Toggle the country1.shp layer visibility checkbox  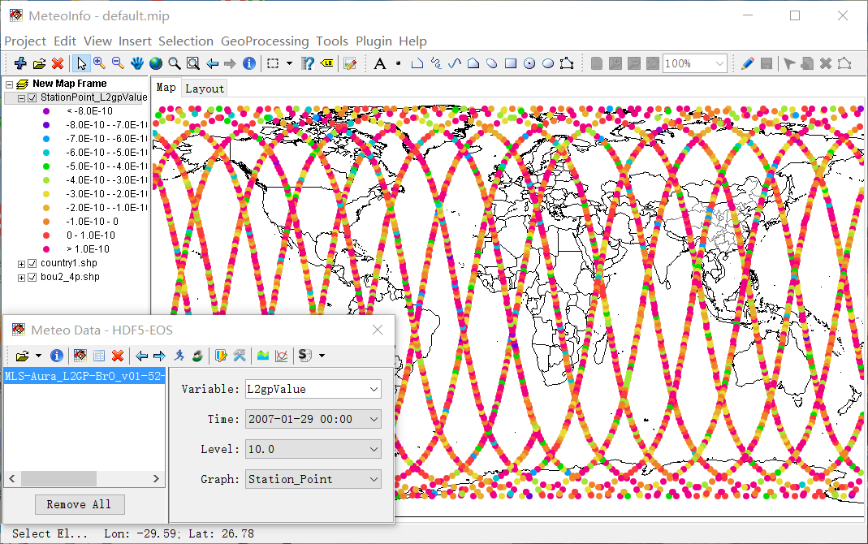click(x=32, y=263)
